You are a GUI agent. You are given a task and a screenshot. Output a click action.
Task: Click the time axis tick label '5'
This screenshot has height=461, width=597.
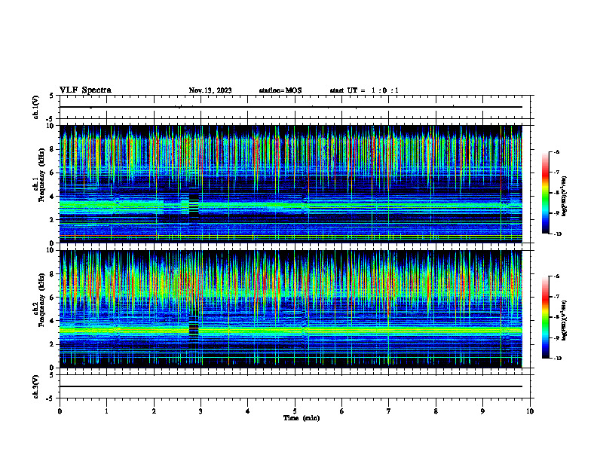click(x=295, y=411)
